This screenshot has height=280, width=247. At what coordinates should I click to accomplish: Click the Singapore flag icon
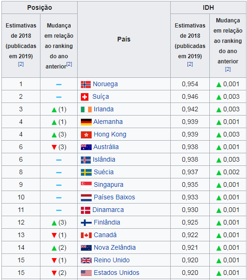(x=86, y=185)
